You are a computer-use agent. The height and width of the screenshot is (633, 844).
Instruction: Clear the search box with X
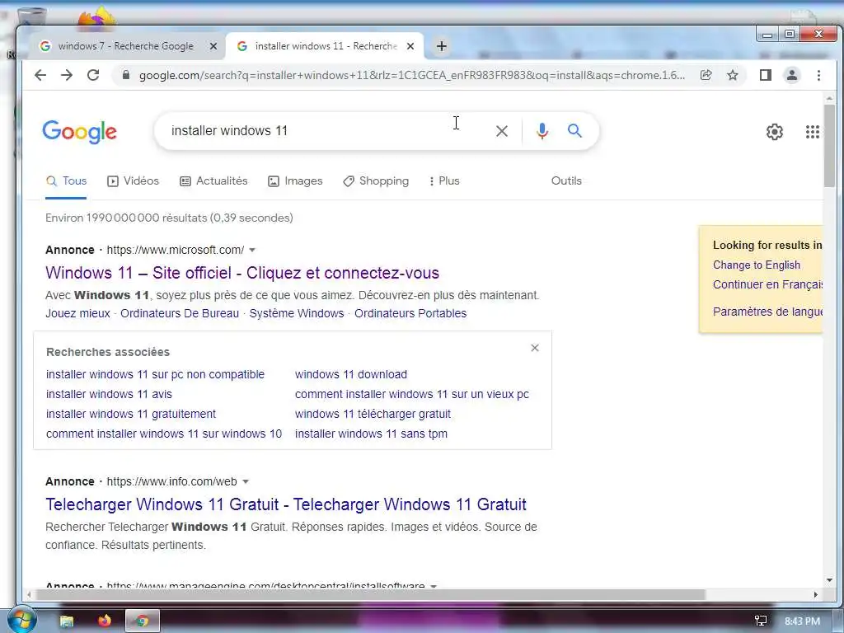point(502,131)
